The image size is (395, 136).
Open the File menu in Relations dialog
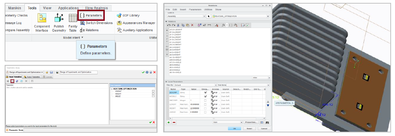pos(168,9)
